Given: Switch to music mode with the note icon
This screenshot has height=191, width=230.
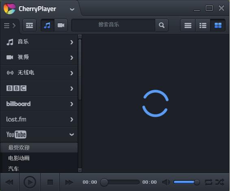Looking at the screenshot, I should tap(48, 25).
